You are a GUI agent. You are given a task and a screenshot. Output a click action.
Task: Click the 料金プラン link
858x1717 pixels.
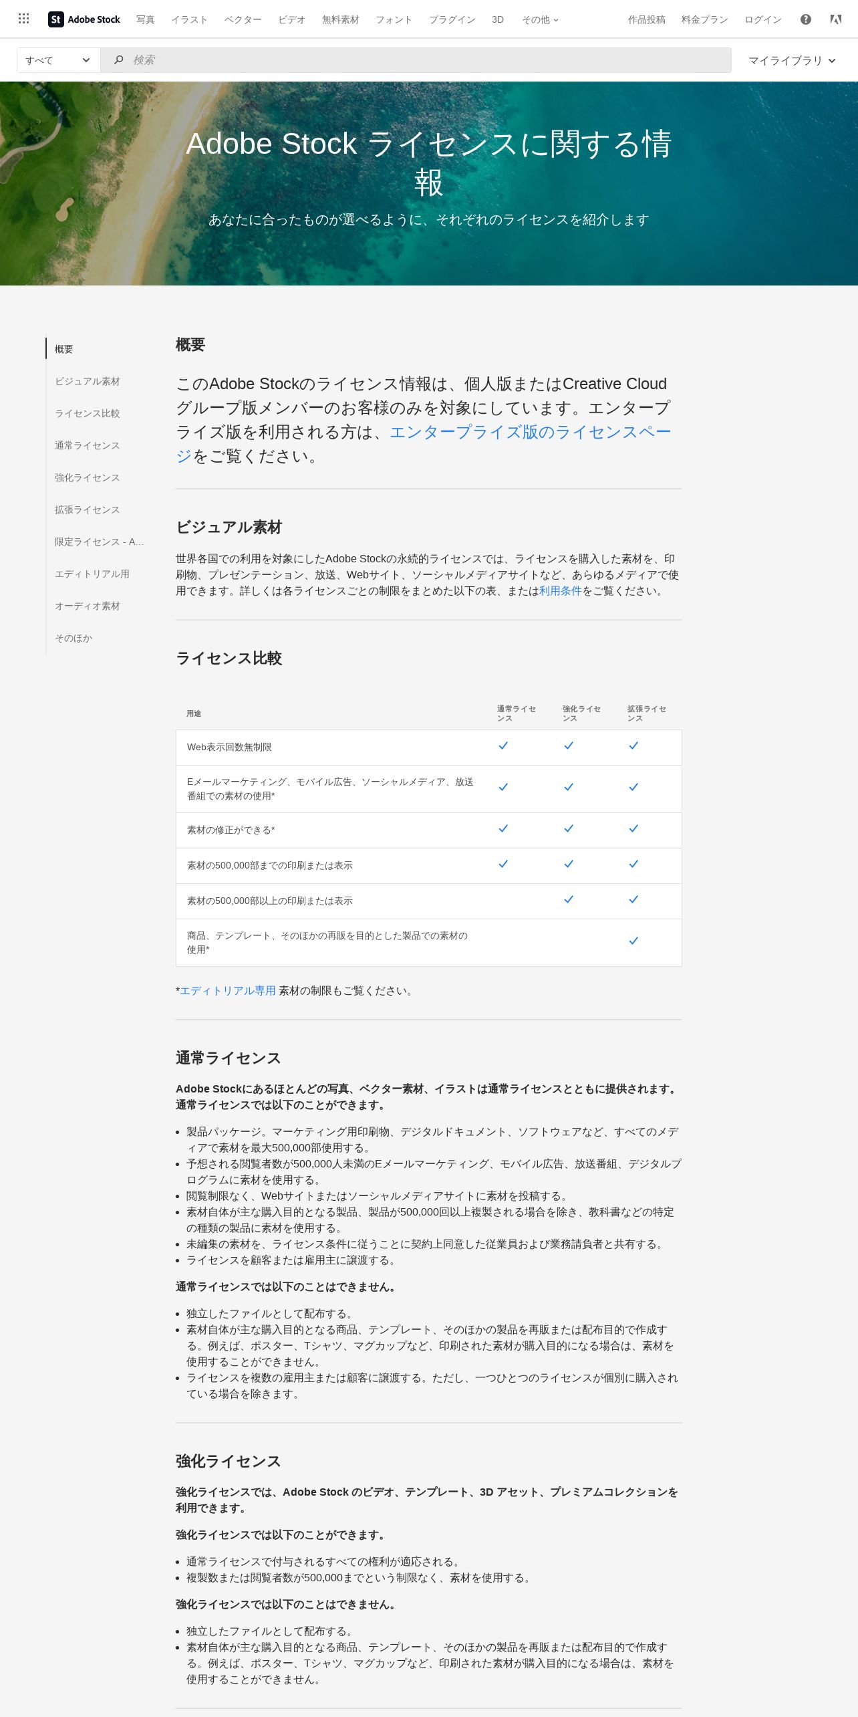(x=705, y=20)
